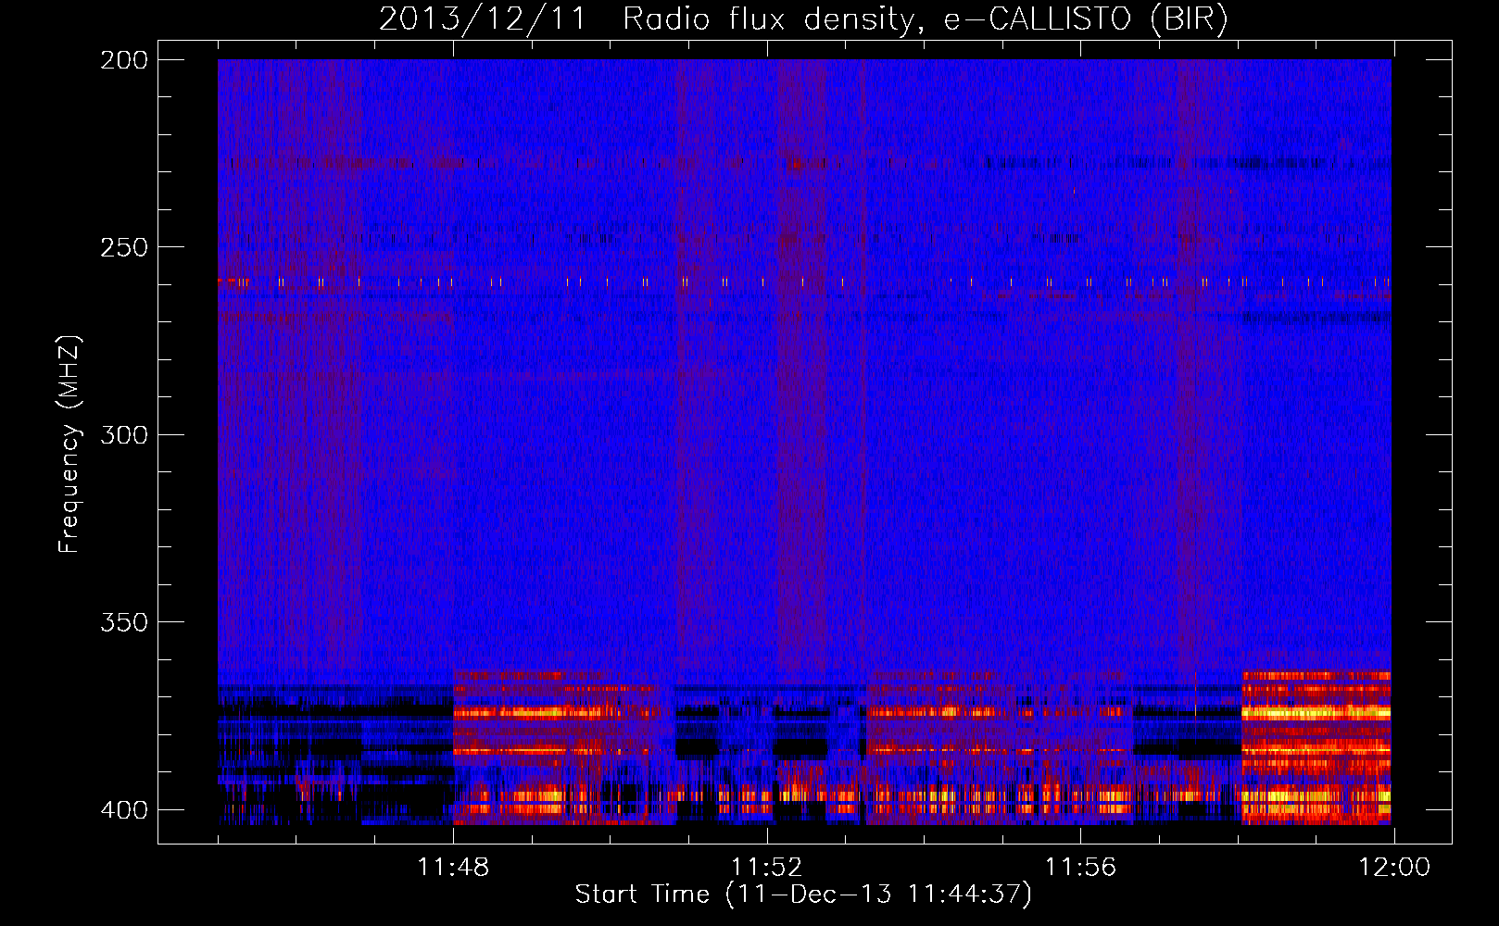The width and height of the screenshot is (1499, 926).
Task: Click the 350 frequency tick label
Action: (123, 622)
